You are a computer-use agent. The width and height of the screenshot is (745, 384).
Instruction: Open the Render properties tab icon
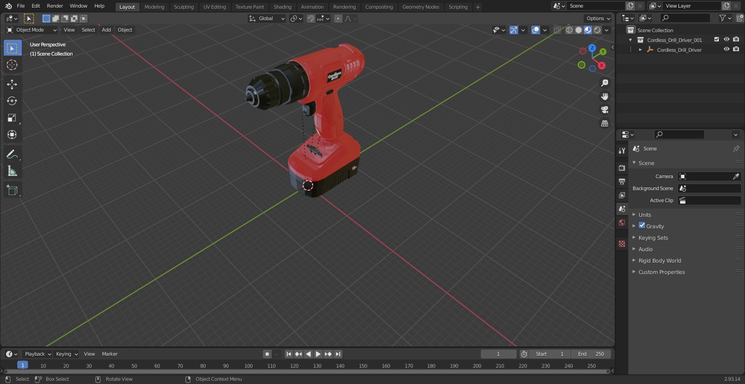[x=622, y=168]
